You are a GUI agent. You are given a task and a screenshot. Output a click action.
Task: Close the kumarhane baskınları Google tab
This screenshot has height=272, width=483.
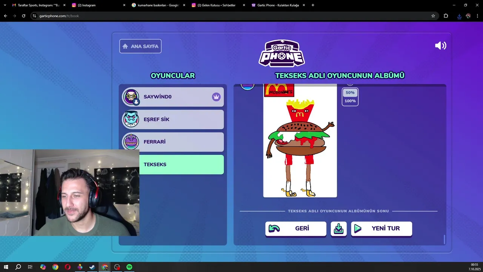click(x=184, y=5)
